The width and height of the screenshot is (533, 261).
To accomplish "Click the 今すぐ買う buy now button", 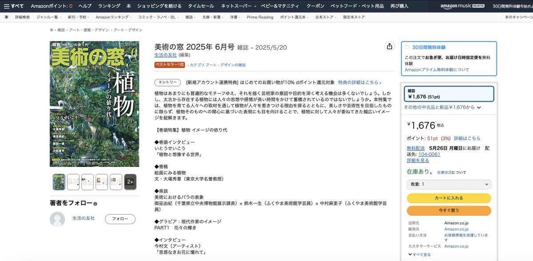I will click(449, 210).
